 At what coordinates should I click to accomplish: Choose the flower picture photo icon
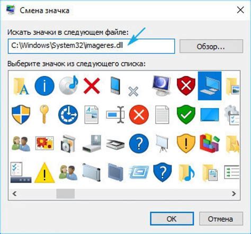click(44, 143)
